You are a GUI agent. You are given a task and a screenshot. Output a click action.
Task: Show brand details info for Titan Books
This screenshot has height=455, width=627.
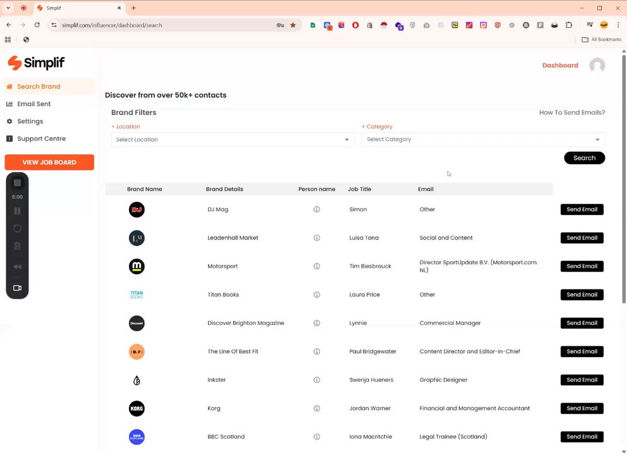pos(317,294)
